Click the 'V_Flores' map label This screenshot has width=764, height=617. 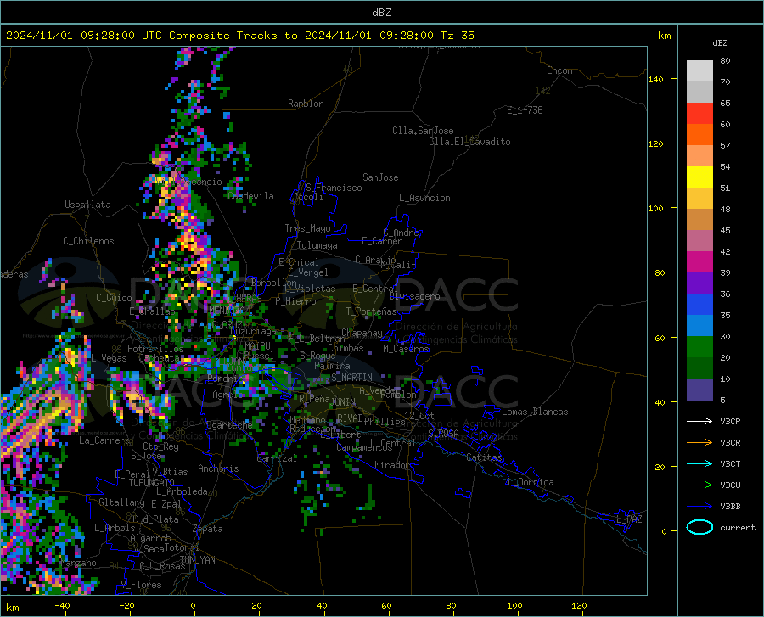pyautogui.click(x=141, y=585)
